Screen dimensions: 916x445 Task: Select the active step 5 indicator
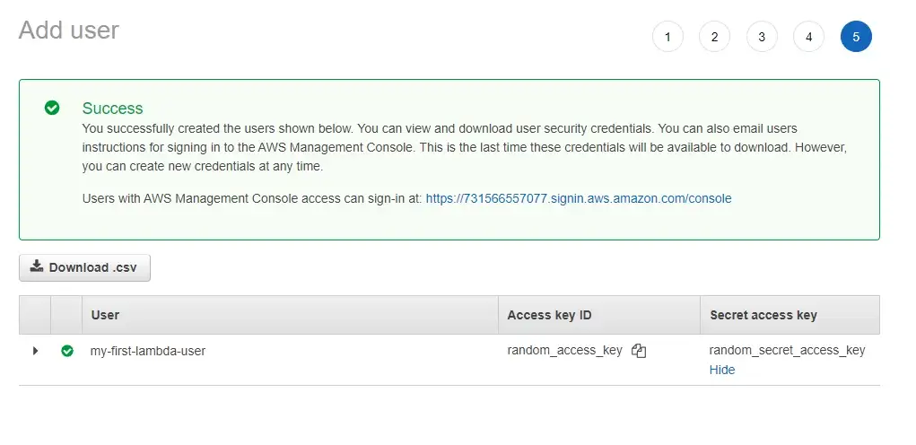pyautogui.click(x=856, y=37)
